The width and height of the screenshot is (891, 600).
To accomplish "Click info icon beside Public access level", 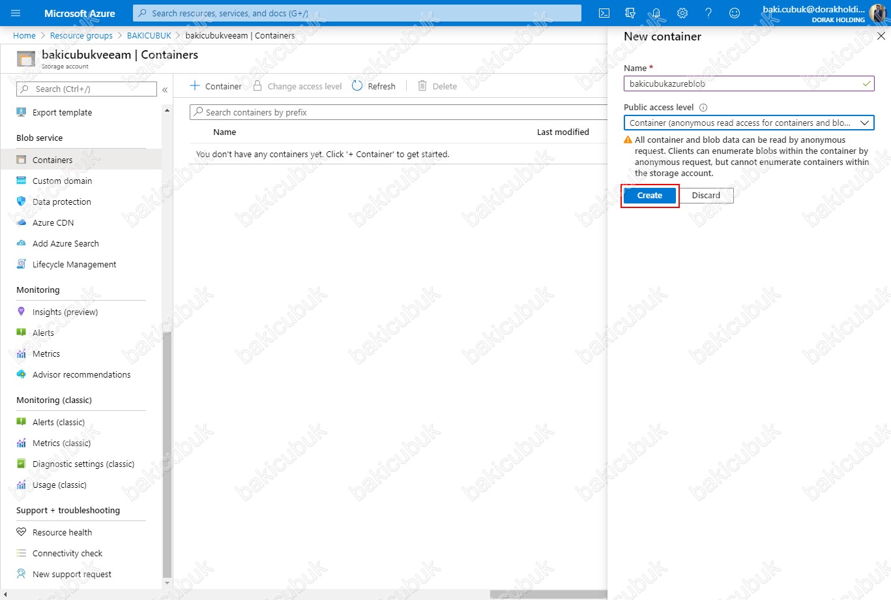I will (703, 108).
